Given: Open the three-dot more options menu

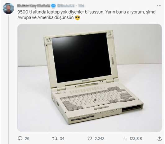Looking at the screenshot, I should [159, 6].
